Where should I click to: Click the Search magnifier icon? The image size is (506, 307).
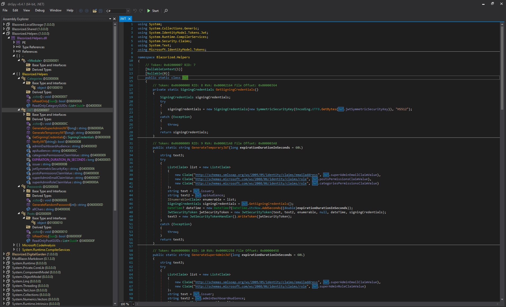(166, 11)
